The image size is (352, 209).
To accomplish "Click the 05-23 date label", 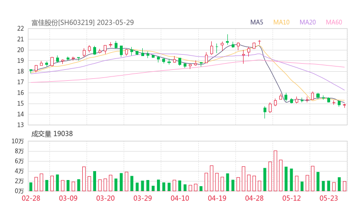I will click(x=329, y=198).
